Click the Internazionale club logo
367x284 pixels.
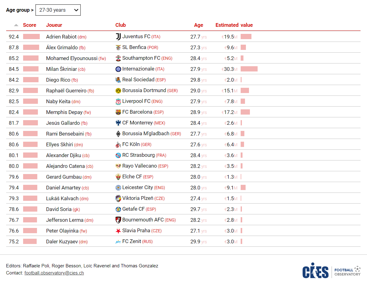click(118, 69)
